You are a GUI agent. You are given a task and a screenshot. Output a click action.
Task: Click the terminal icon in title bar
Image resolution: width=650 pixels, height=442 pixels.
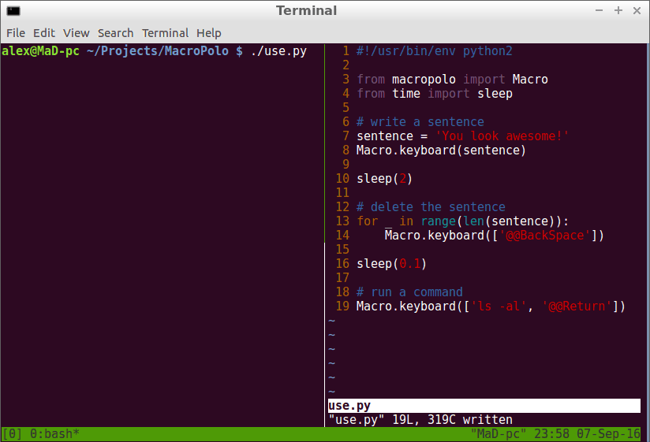13,11
